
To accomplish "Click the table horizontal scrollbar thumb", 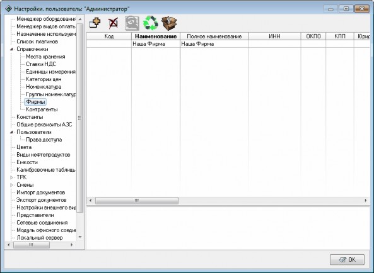I will coord(137,201).
